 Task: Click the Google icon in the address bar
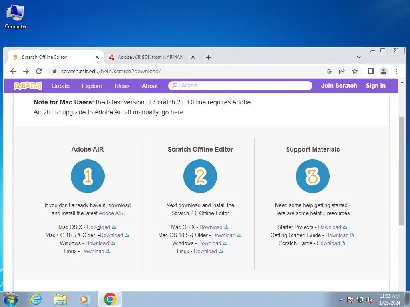[x=329, y=71]
